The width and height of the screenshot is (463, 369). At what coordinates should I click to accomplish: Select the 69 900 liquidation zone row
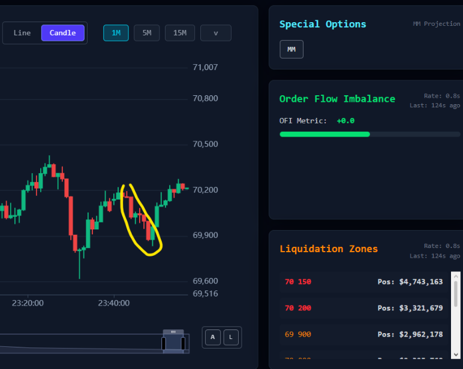pos(364,334)
